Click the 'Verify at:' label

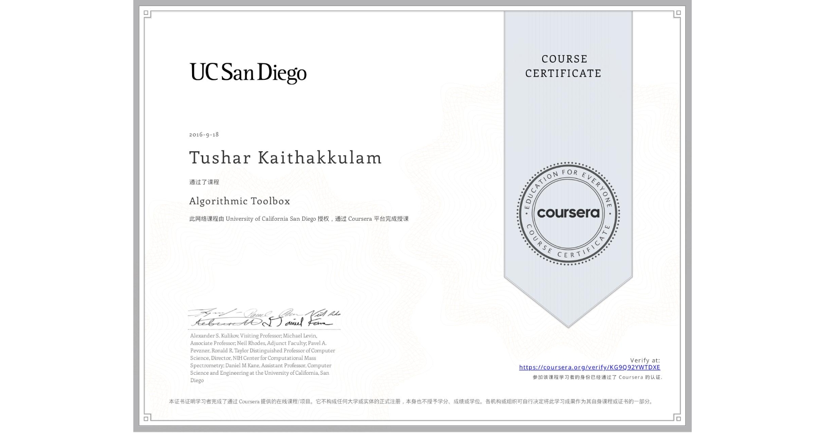click(x=645, y=360)
